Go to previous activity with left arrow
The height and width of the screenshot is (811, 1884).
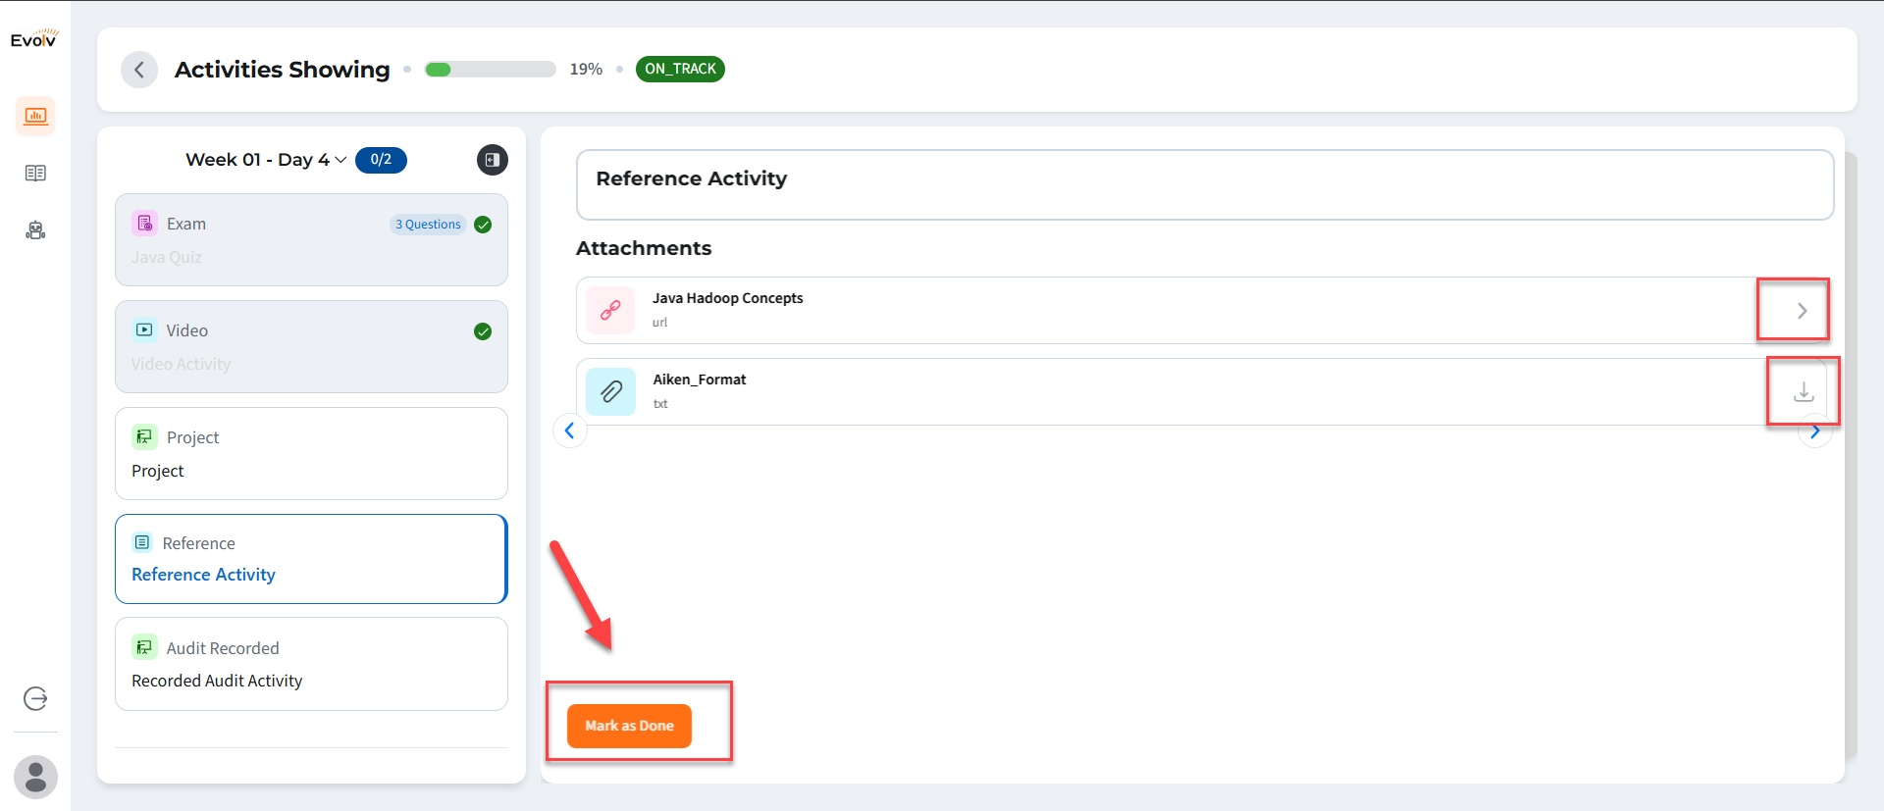pos(570,431)
